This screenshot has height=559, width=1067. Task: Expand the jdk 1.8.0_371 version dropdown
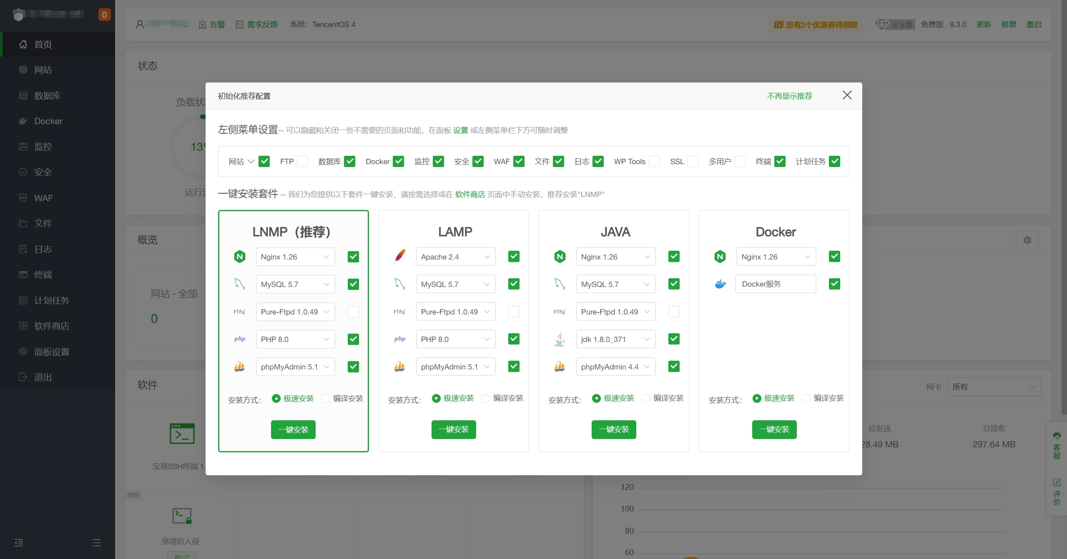[x=615, y=339]
